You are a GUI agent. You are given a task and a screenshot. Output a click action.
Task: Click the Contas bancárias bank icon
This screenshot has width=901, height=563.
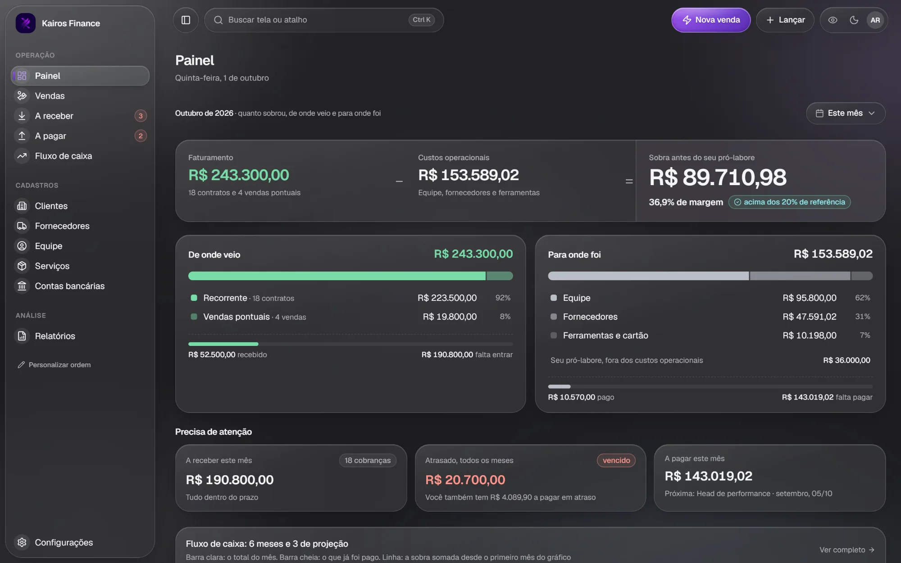(x=22, y=286)
